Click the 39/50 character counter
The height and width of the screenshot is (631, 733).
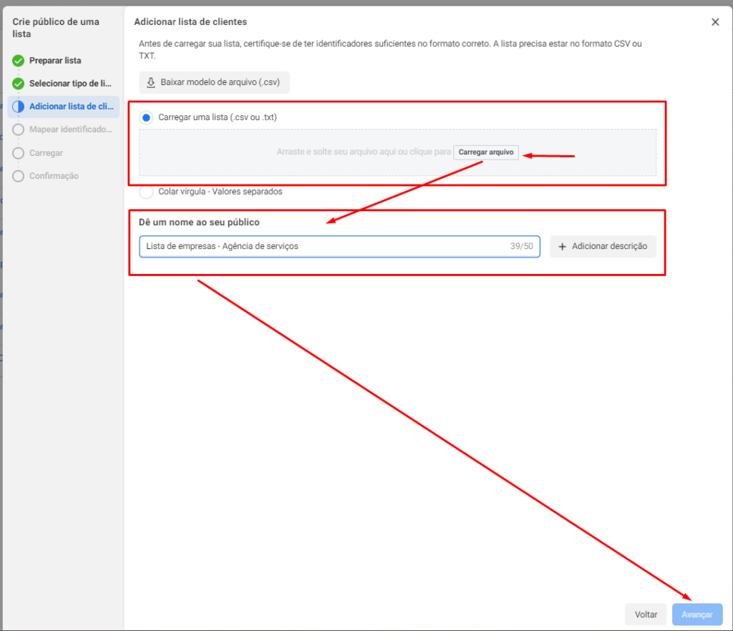[x=521, y=246]
